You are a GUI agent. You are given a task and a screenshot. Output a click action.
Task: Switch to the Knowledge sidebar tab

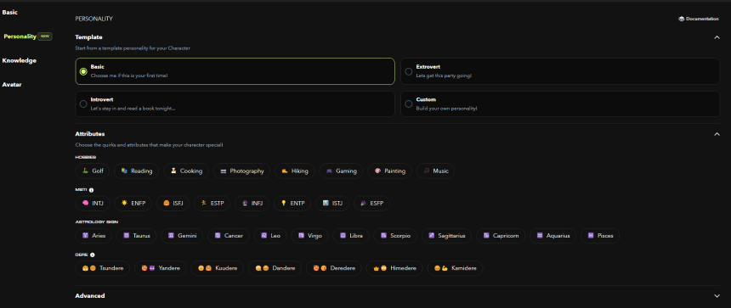[19, 60]
